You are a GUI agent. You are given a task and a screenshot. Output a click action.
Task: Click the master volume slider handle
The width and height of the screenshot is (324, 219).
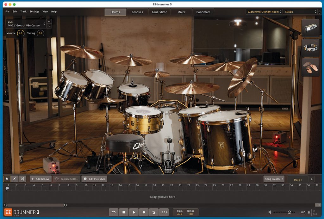click(289, 212)
